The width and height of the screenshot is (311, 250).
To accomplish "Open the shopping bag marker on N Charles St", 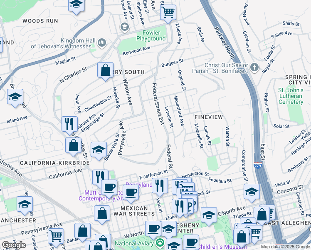I will coord(105,70).
